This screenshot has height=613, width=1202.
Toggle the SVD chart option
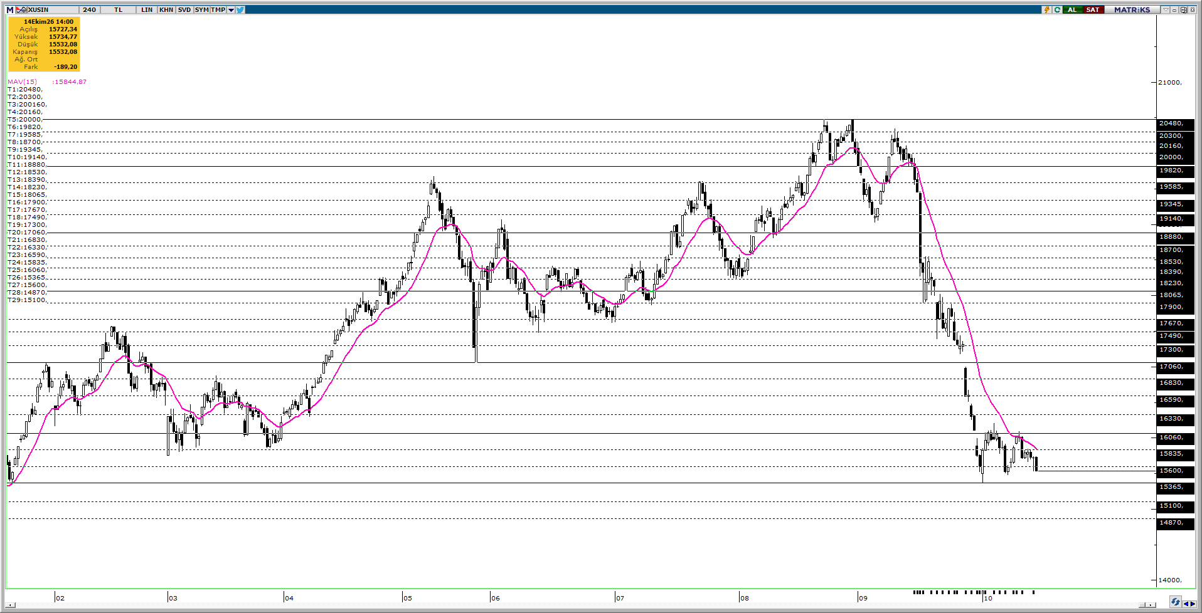pyautogui.click(x=184, y=10)
